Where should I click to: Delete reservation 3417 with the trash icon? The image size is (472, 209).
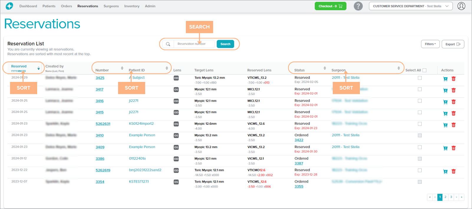point(453,90)
